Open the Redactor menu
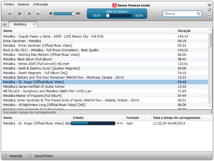 (24, 4)
